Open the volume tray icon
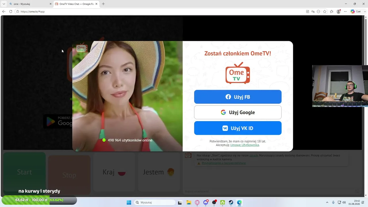This screenshot has height=207, width=368. [344, 202]
